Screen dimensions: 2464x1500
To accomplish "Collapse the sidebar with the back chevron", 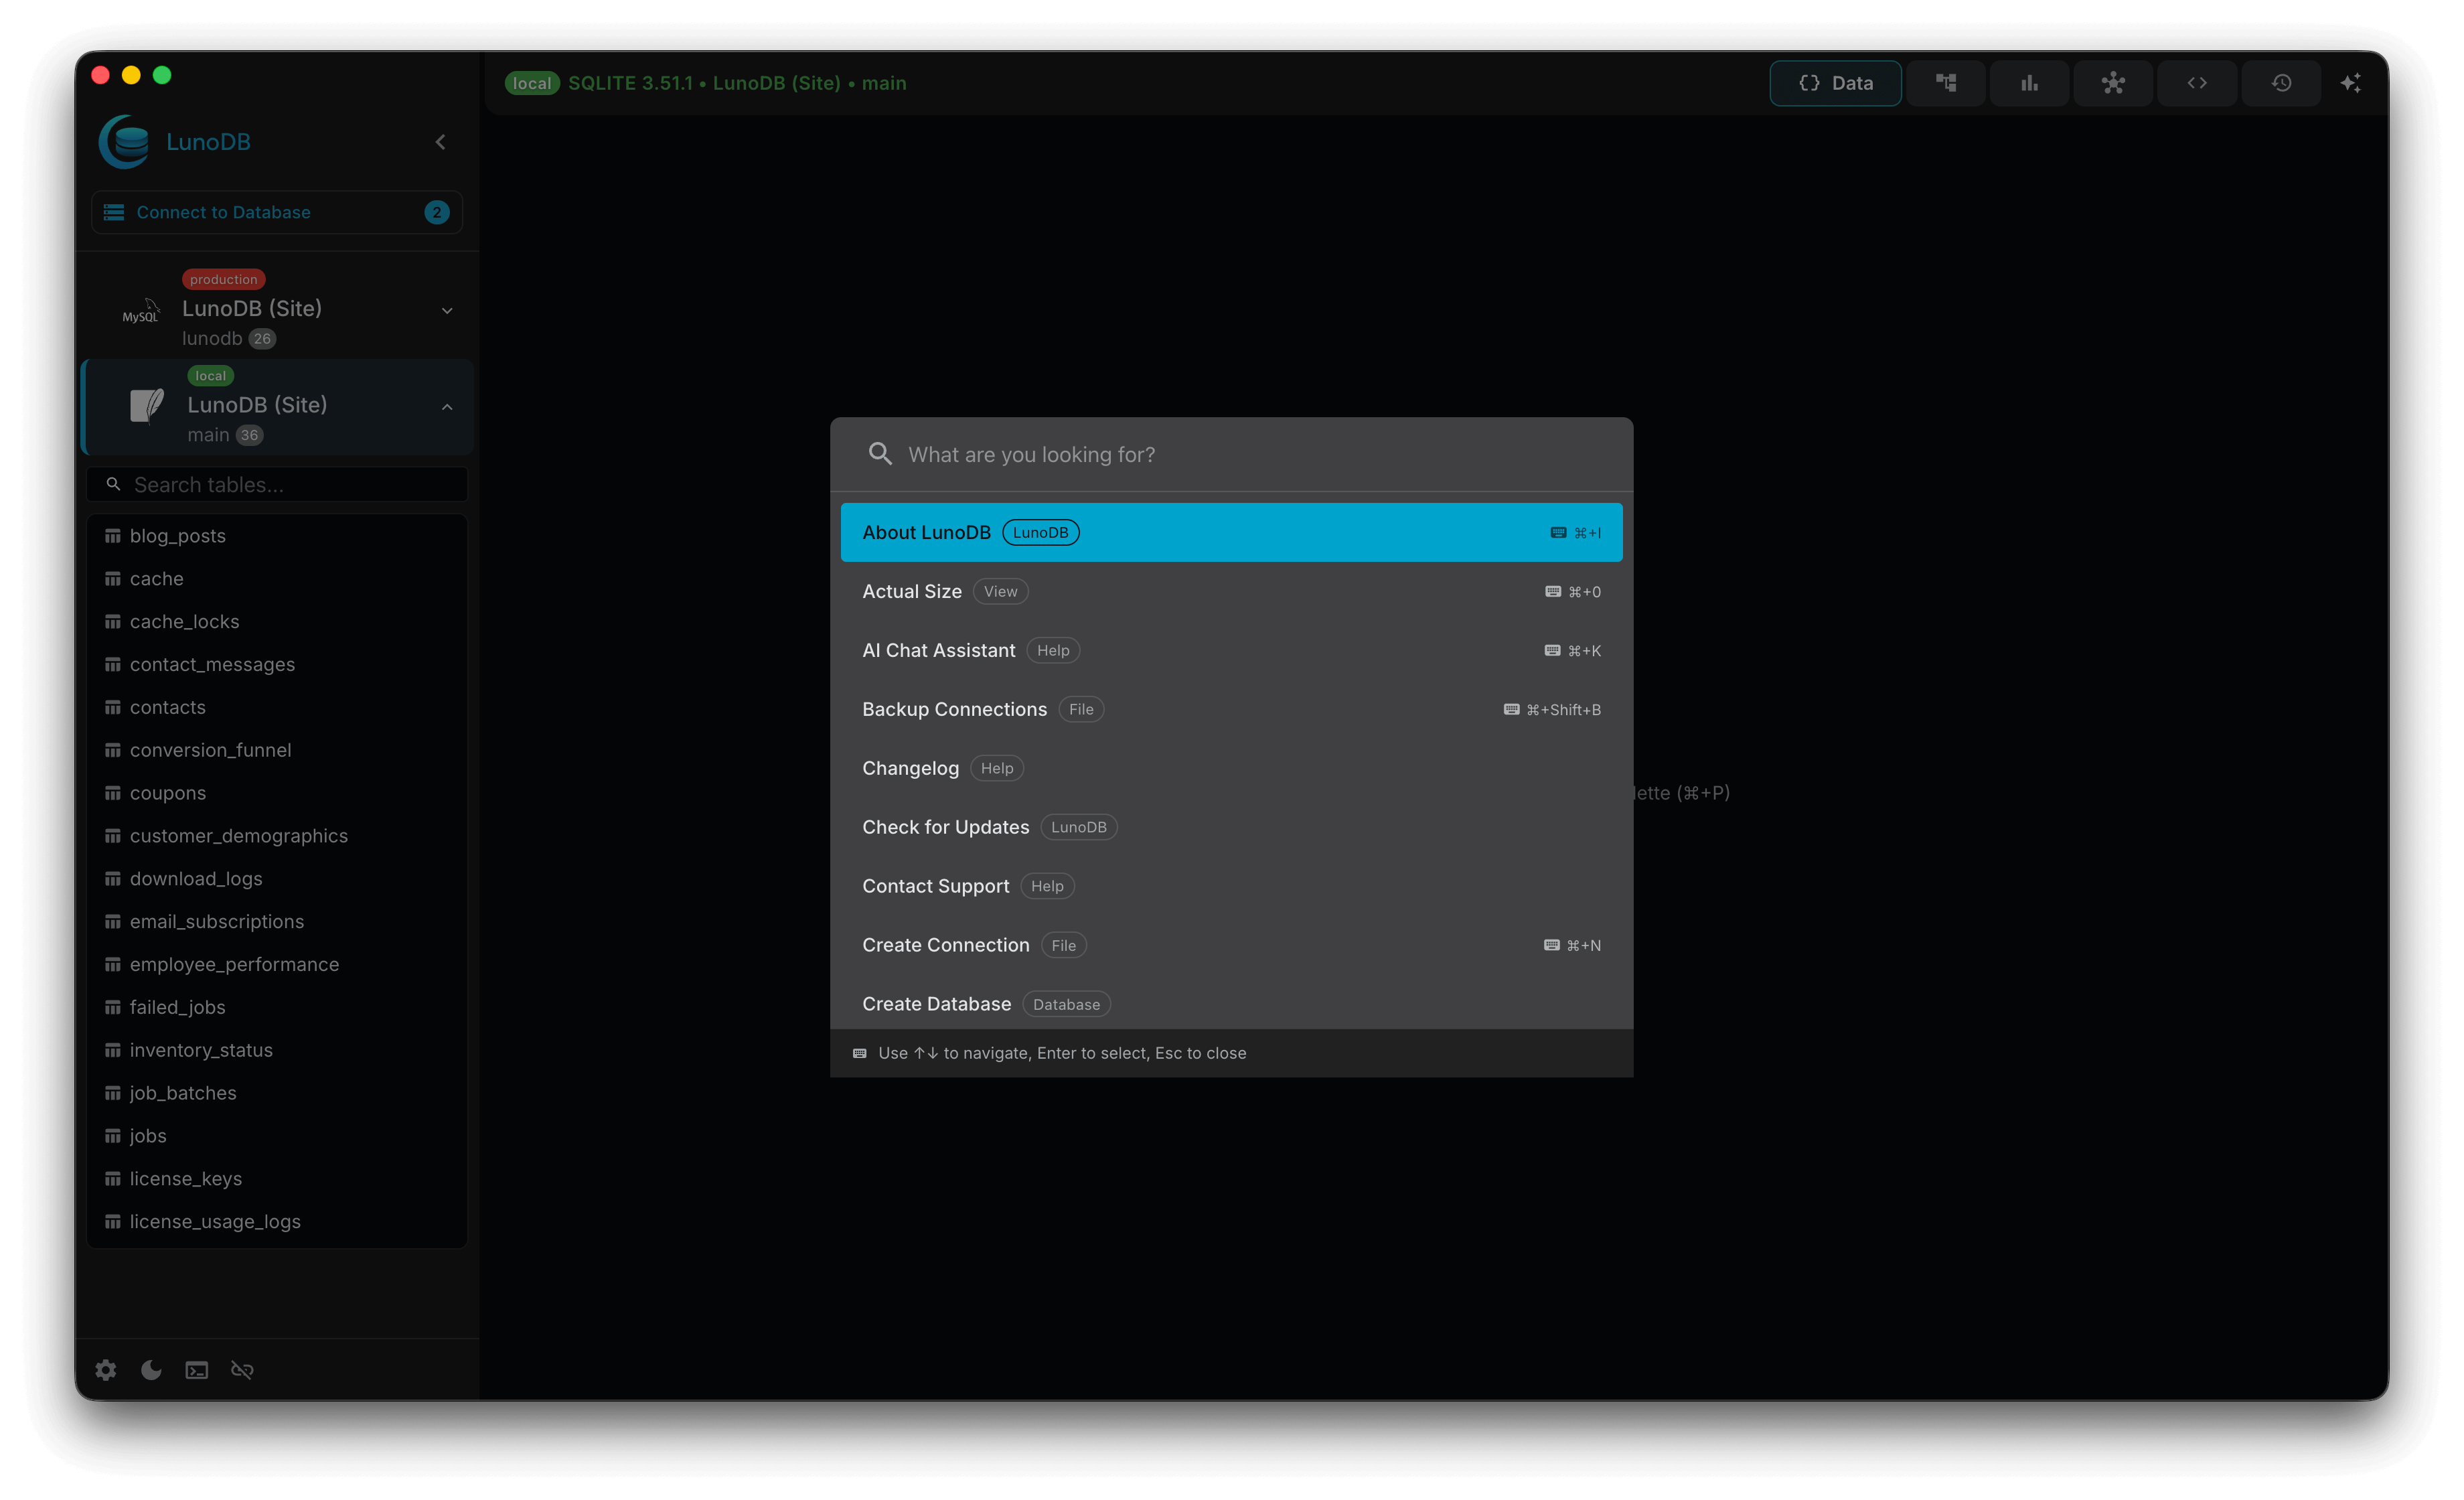I will 440,141.
